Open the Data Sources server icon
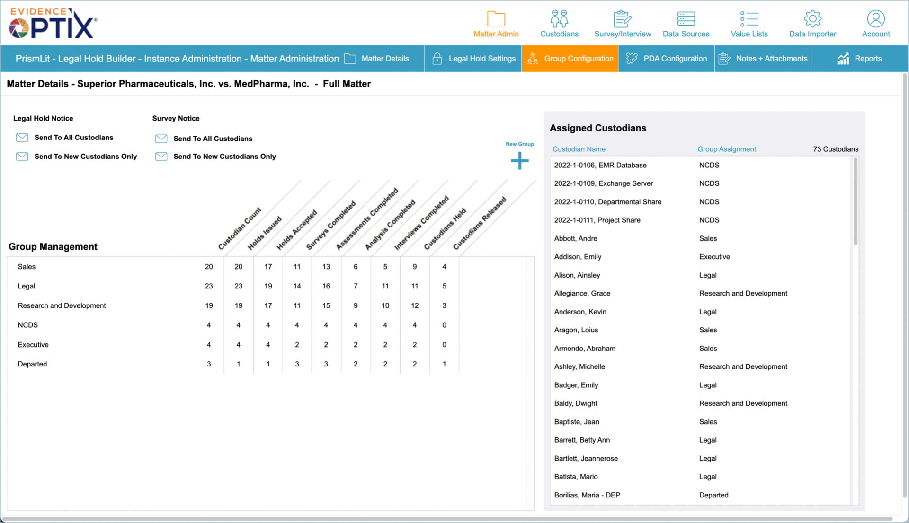Viewport: 909px width, 523px height. click(x=686, y=19)
